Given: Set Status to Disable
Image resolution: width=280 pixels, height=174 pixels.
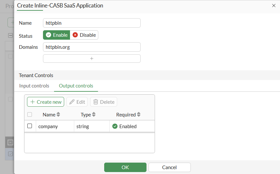Looking at the screenshot, I should pyautogui.click(x=84, y=35).
